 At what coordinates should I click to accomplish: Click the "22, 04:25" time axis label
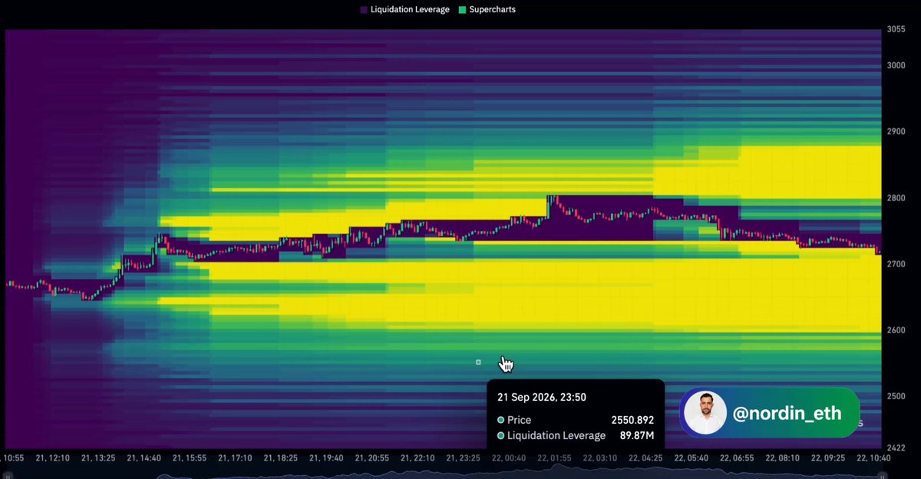[x=645, y=458]
